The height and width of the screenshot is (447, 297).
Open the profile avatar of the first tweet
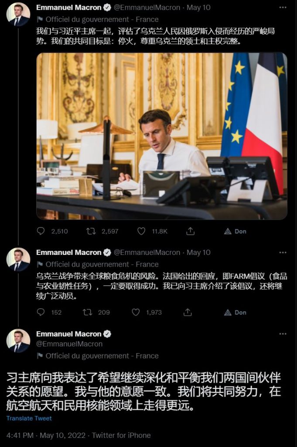18,14
